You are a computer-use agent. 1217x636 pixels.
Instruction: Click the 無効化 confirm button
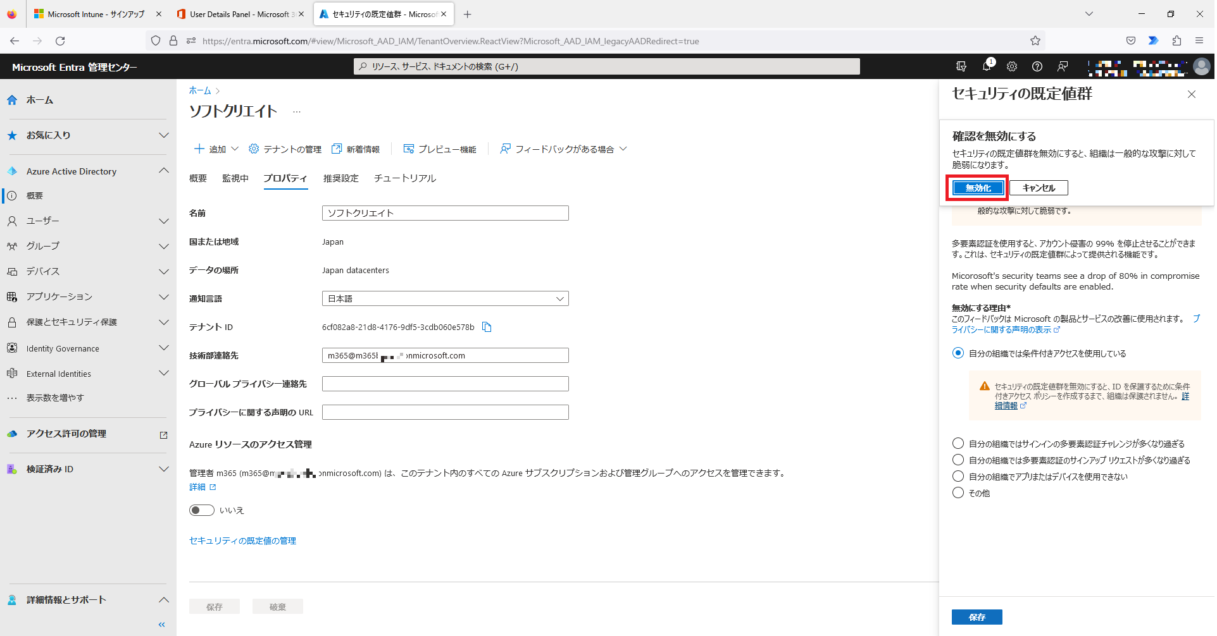[x=978, y=188]
